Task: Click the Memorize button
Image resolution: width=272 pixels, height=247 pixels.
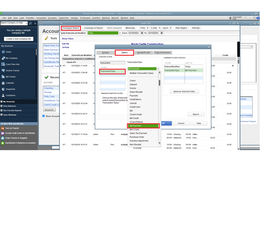Action: pyautogui.click(x=130, y=28)
